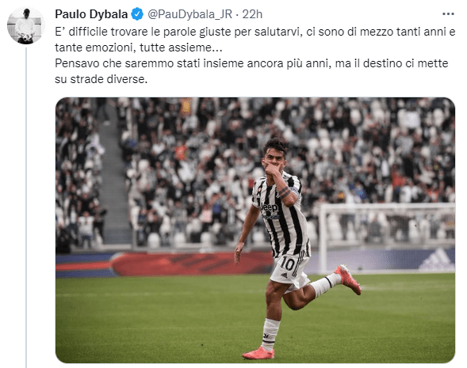Viewport: 467px width, 368px height.
Task: Click the text "su strade diverse."
Action: [101, 79]
